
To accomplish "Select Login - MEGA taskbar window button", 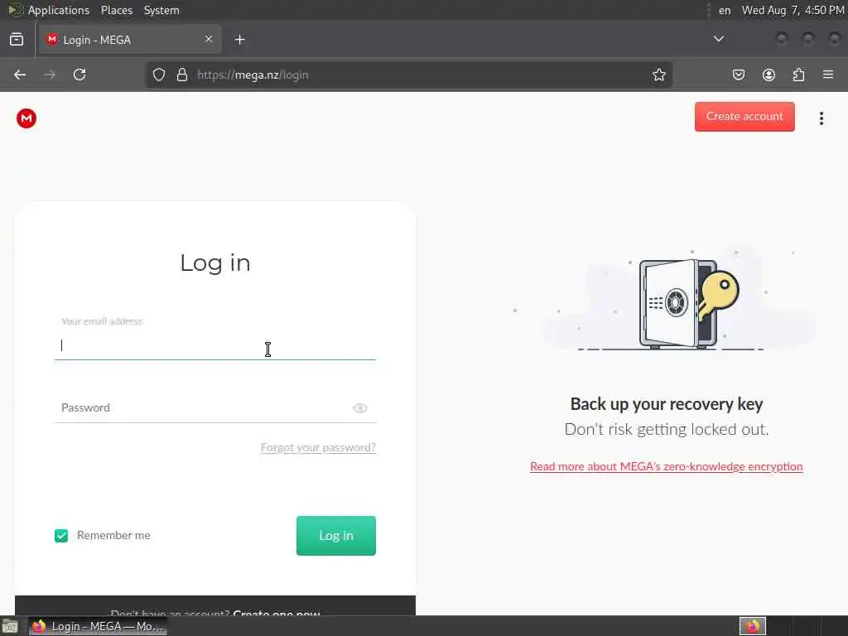I will point(98,626).
